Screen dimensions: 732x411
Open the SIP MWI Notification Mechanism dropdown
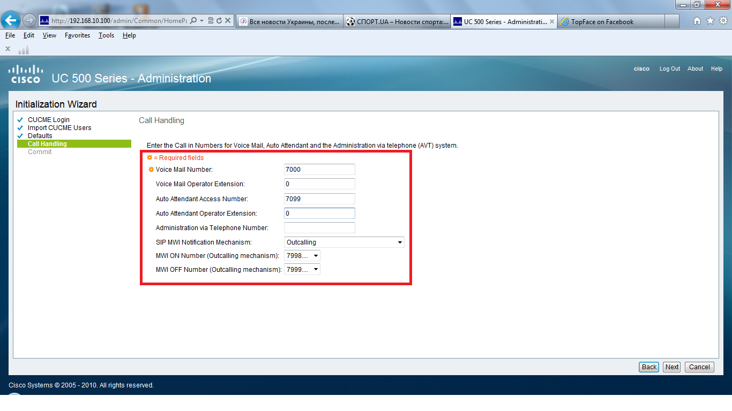pos(400,242)
